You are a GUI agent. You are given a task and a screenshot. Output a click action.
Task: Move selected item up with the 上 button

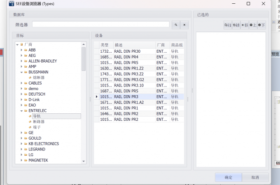(x=253, y=25)
